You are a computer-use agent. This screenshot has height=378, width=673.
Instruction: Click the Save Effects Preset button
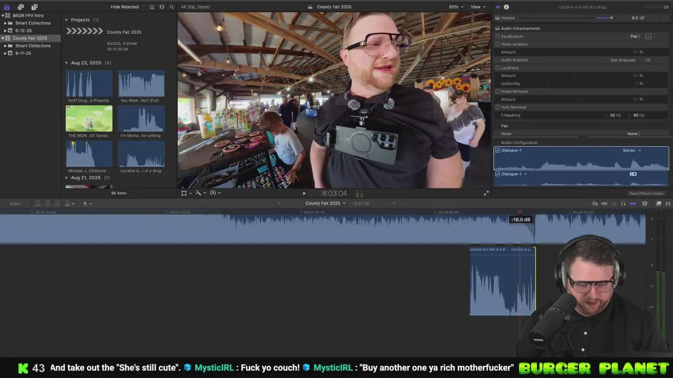click(x=646, y=193)
